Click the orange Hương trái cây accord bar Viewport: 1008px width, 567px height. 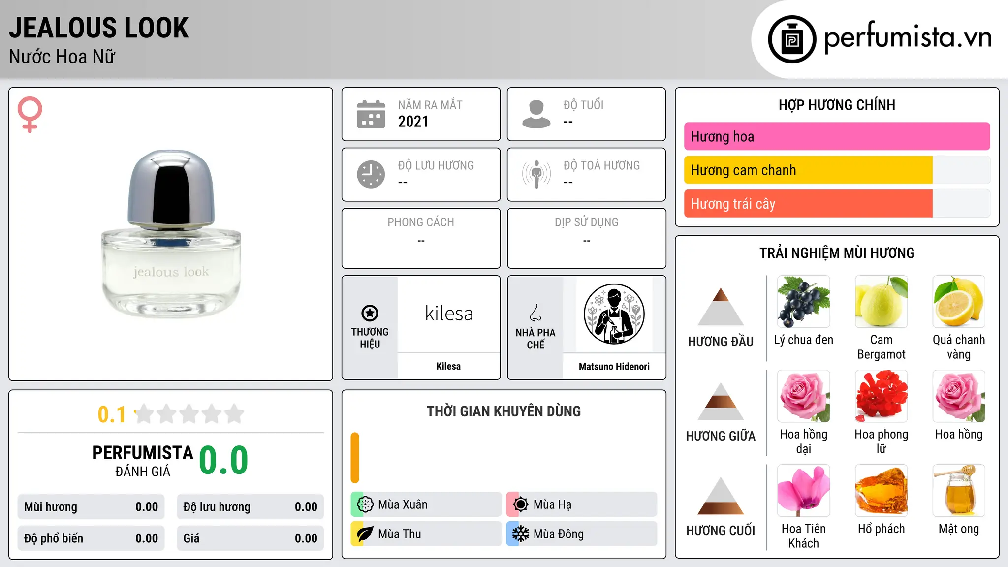point(808,203)
